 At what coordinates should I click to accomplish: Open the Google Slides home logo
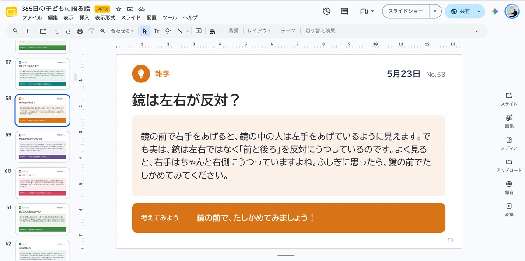[x=11, y=12]
